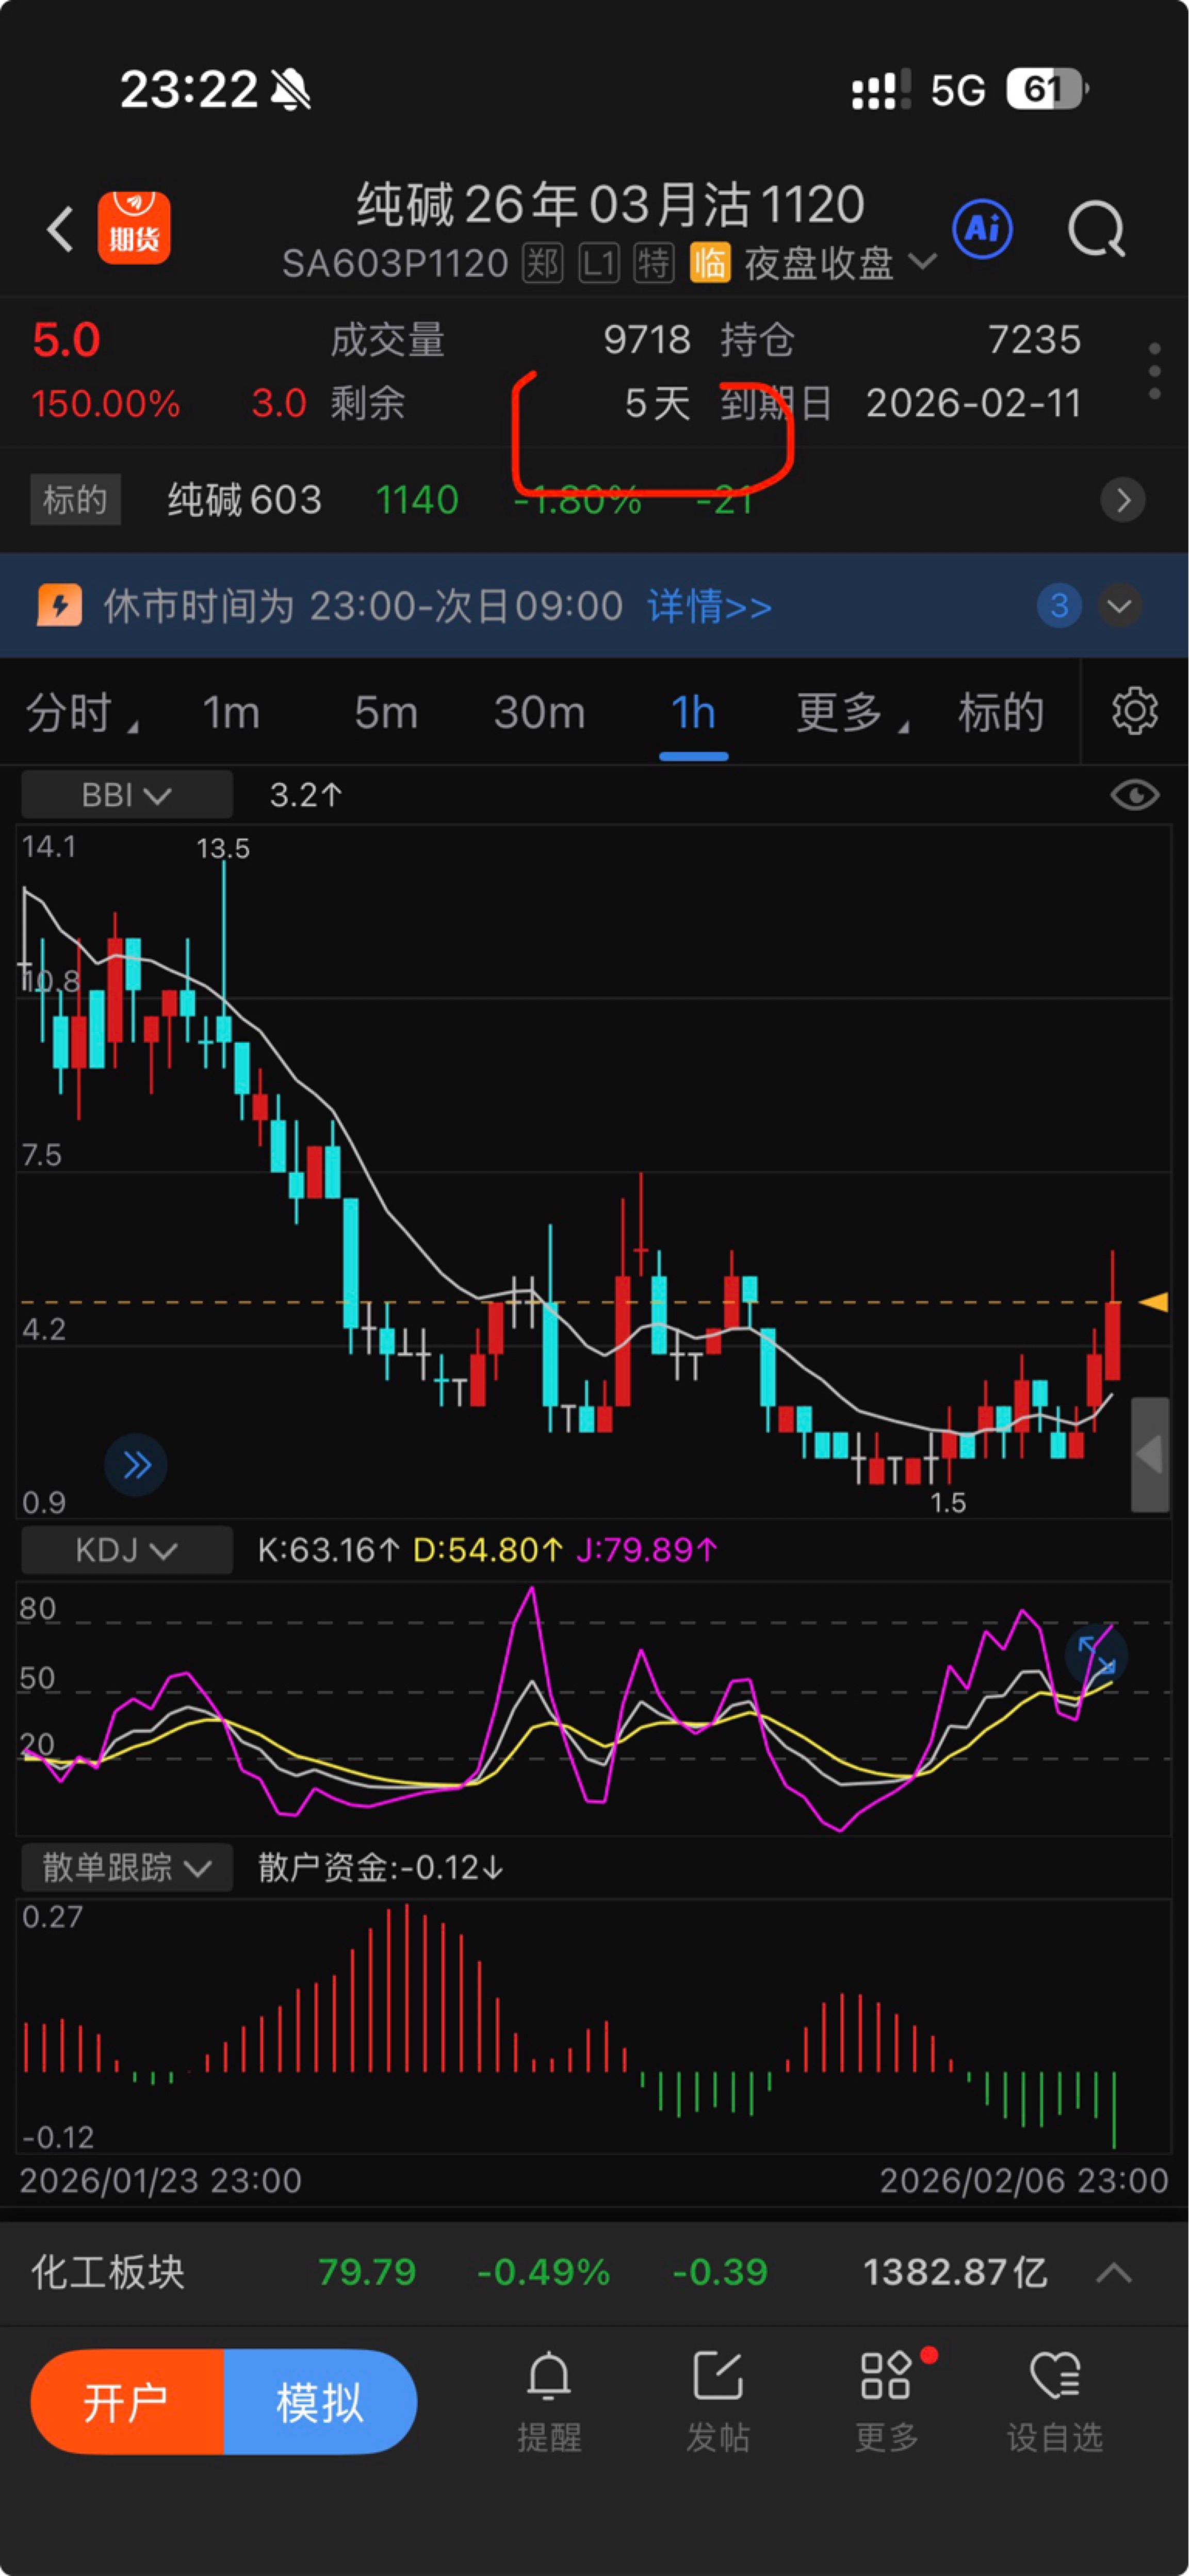Tap the double-arrow chart expand icon
Screen dimensions: 1190x2576
136,1465
